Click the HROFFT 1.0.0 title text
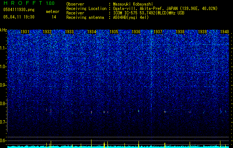Image resolution: width=233 pixels, height=148 pixels. [29, 3]
